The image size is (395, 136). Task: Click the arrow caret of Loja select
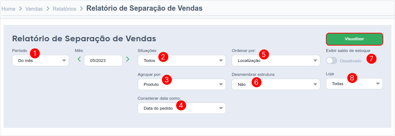tap(378, 84)
